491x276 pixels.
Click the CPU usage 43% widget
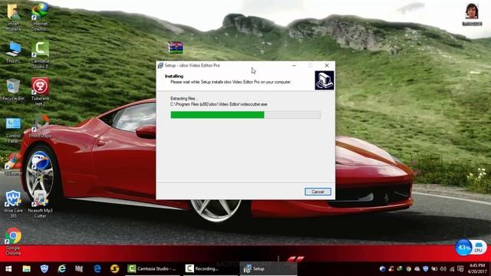(x=470, y=248)
